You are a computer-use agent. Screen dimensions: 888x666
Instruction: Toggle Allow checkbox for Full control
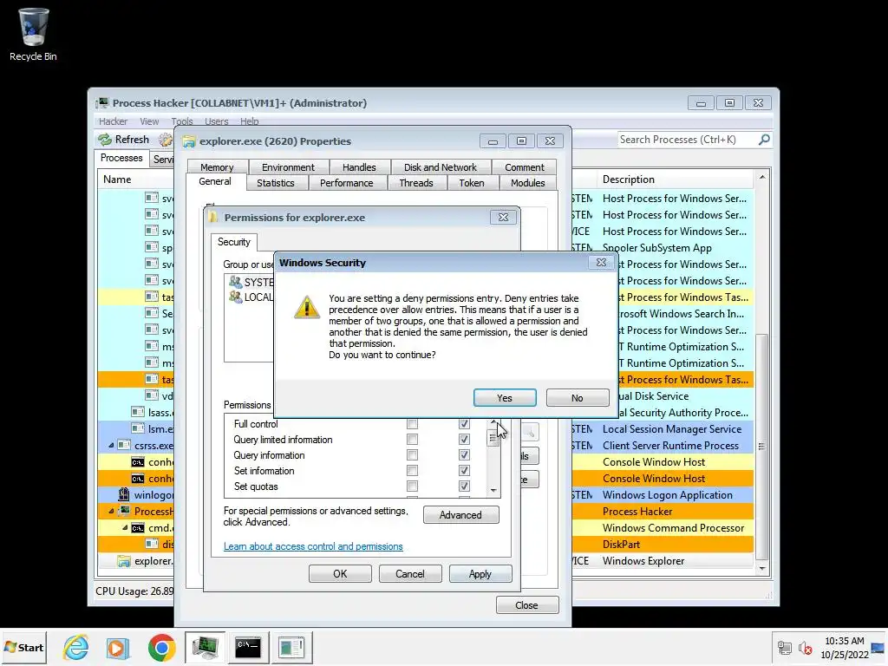click(412, 423)
